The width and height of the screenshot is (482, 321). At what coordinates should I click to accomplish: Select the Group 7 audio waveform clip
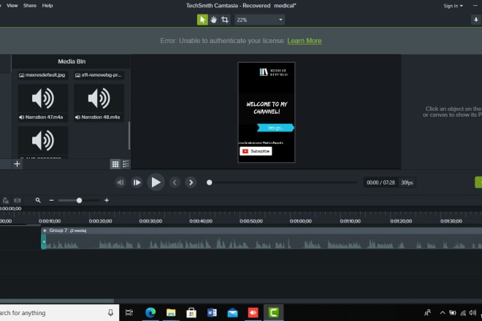pos(261,241)
